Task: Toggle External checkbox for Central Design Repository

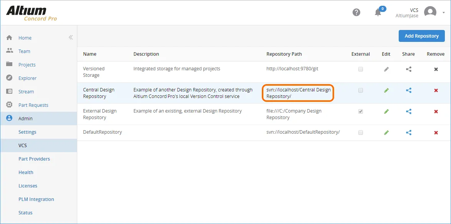Action: click(360, 90)
